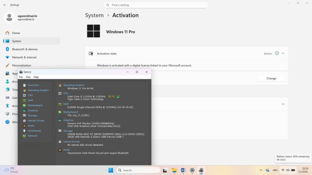Click the Gaming controller icon in sidebar
Screen dimensions: 312x175
click(x=7, y=97)
